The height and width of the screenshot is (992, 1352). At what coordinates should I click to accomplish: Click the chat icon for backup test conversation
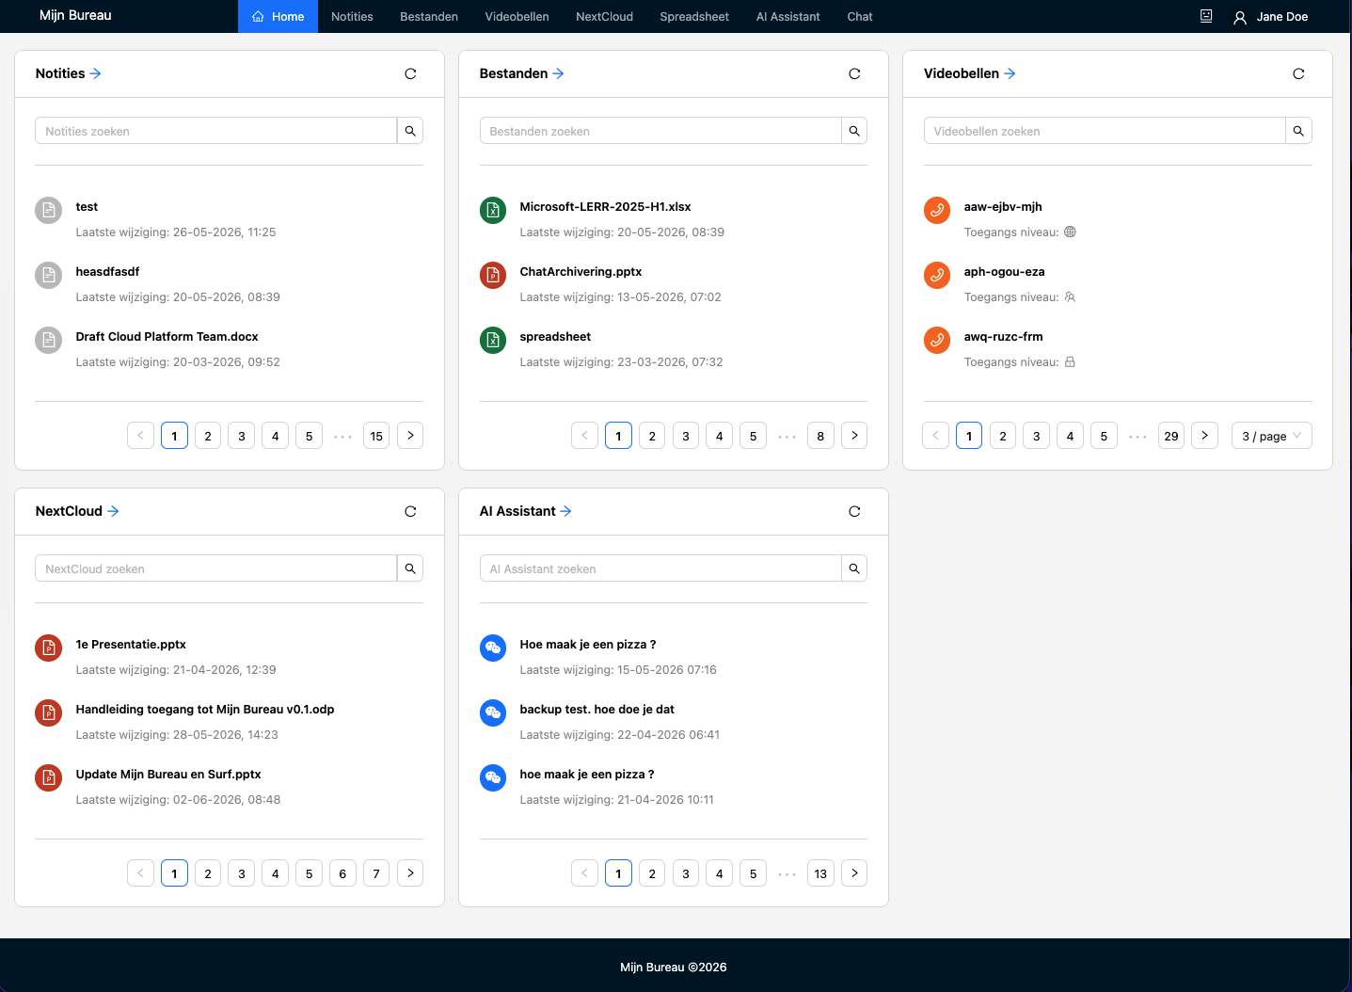(x=493, y=712)
